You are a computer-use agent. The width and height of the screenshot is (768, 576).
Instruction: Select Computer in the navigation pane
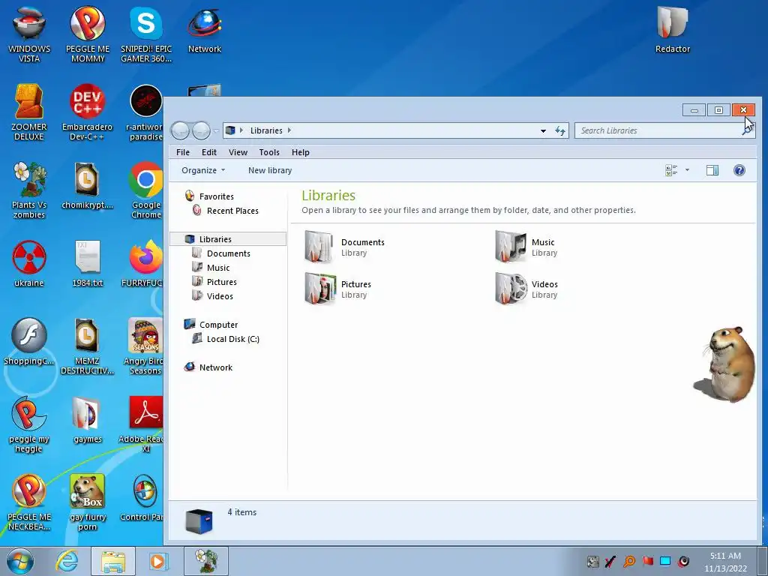pyautogui.click(x=211, y=325)
